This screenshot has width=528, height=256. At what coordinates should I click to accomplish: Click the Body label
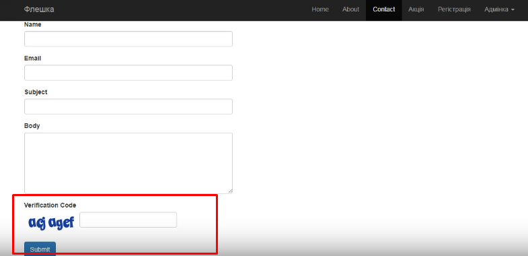pyautogui.click(x=32, y=126)
